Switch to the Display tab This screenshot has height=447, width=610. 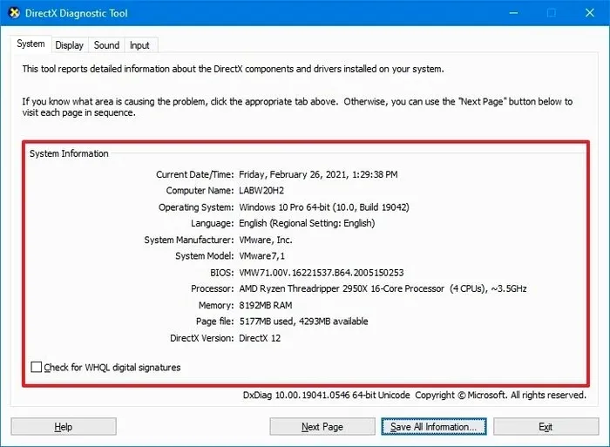70,45
